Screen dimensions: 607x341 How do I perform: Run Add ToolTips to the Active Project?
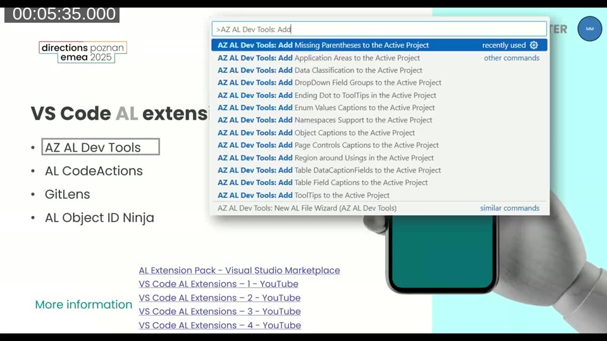pyautogui.click(x=379, y=195)
